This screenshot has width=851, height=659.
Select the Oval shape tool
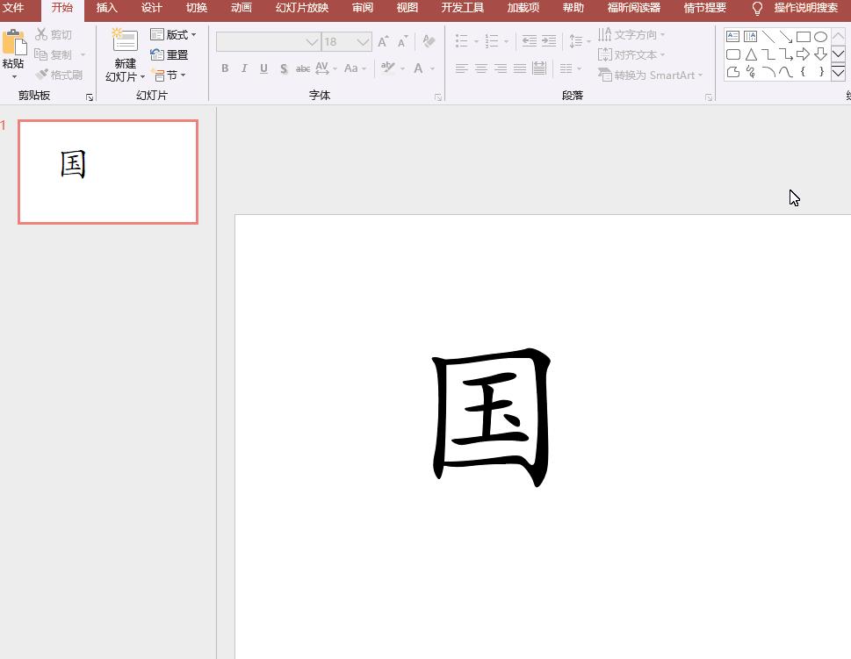tap(821, 36)
